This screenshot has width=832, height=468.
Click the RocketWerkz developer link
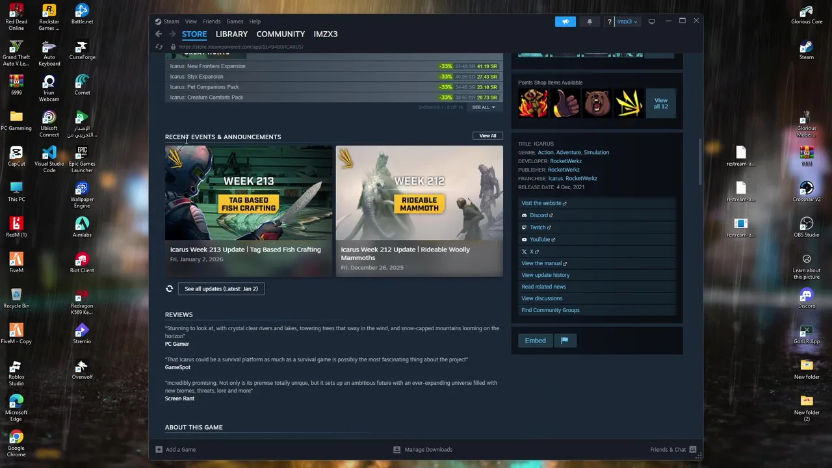tap(565, 161)
